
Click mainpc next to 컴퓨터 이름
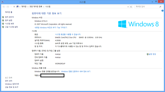(58, 54)
